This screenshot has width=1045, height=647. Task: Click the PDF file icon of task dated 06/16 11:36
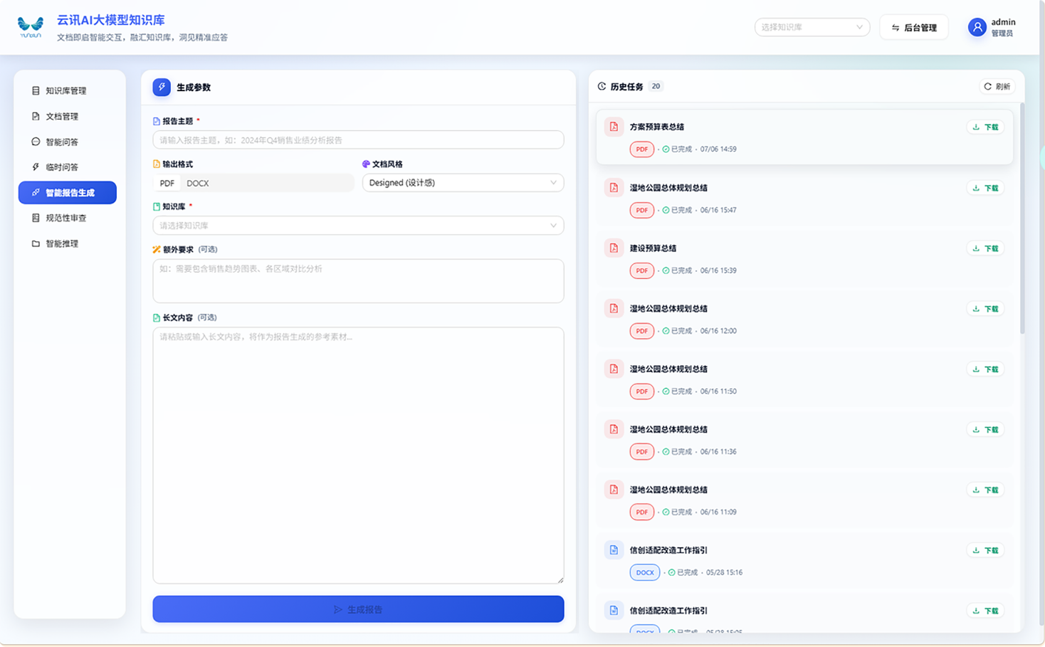[x=614, y=429]
